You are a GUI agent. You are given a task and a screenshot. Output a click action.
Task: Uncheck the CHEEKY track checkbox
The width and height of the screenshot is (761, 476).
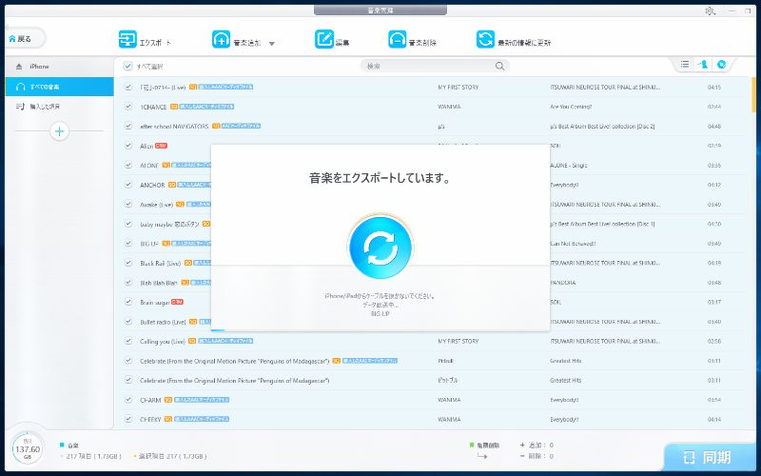pos(128,419)
